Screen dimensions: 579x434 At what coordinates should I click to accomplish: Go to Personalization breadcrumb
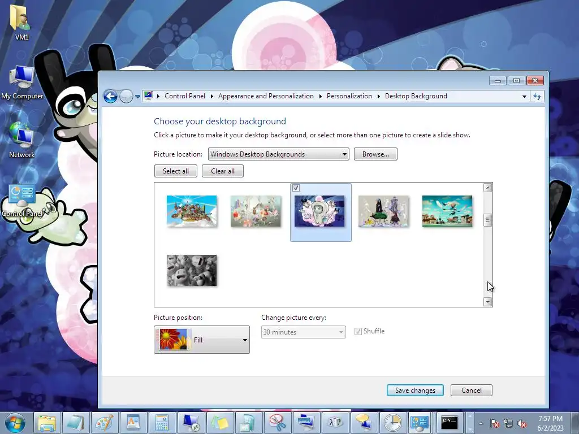point(349,96)
